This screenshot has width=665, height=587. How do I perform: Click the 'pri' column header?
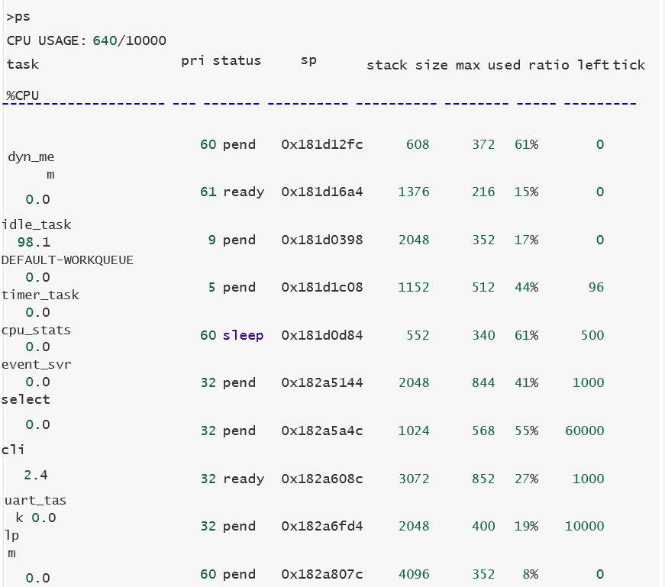[x=192, y=60]
